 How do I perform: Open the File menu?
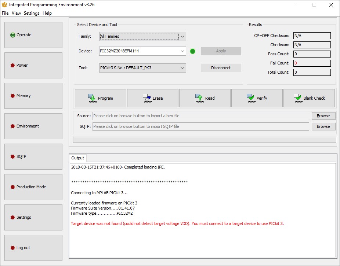pyautogui.click(x=5, y=13)
